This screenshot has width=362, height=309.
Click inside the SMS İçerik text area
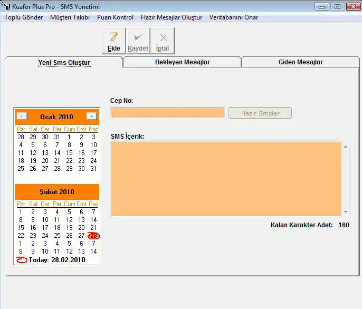(x=226, y=178)
